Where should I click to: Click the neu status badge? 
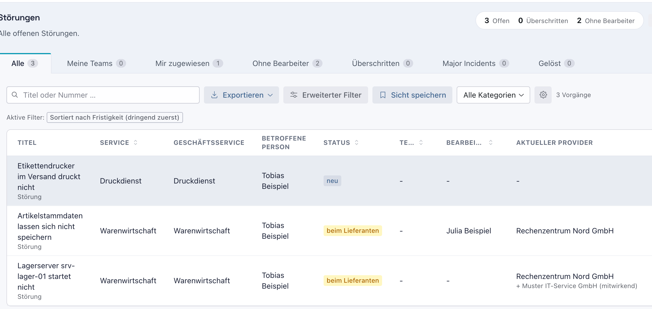(332, 181)
